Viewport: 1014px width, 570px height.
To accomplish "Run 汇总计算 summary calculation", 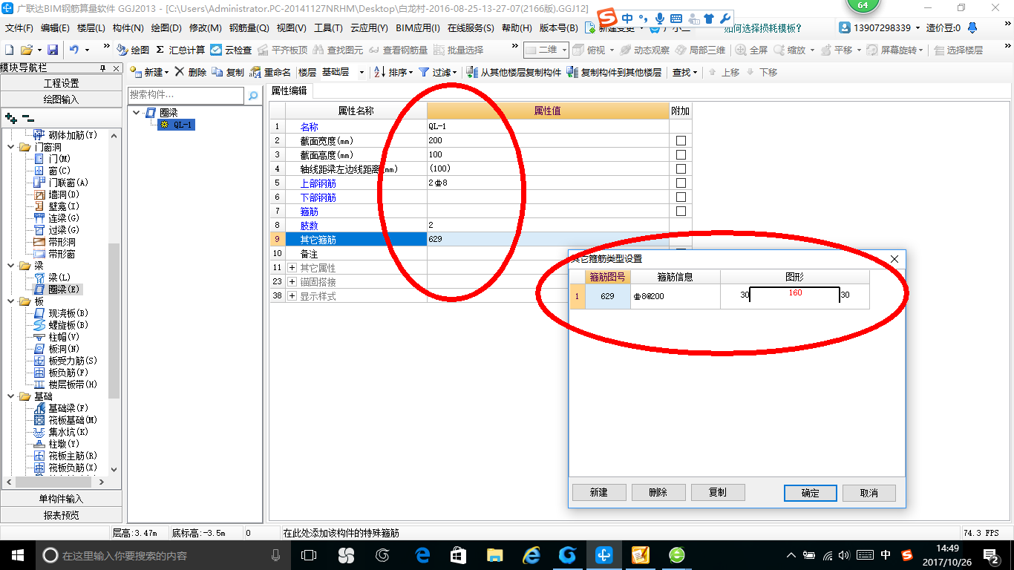I will (x=180, y=50).
